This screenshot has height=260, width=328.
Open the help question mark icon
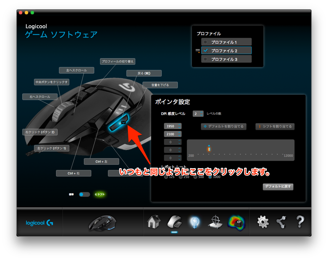point(300,222)
